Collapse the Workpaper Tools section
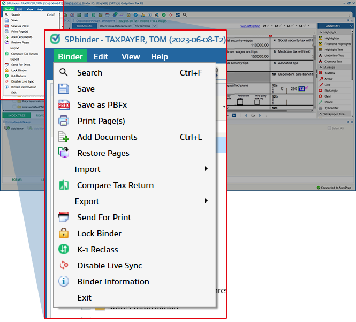The image size is (356, 322). pos(321,114)
